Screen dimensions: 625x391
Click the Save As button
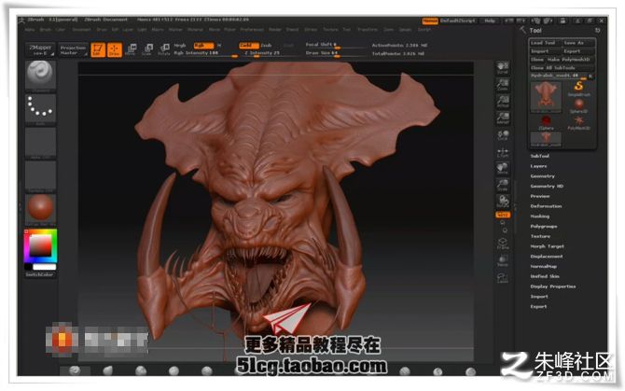click(578, 43)
